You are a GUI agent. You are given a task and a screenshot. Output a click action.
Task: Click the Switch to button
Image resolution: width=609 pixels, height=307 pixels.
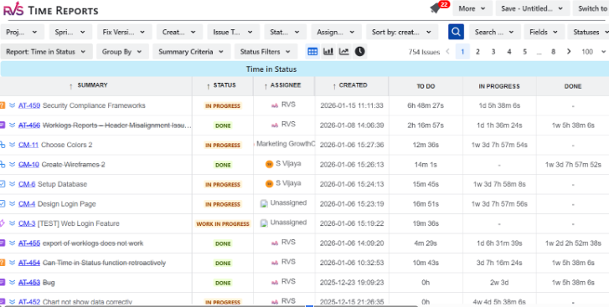pyautogui.click(x=591, y=8)
